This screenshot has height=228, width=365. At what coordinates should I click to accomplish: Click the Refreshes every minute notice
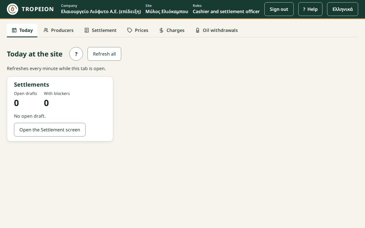[x=56, y=68]
